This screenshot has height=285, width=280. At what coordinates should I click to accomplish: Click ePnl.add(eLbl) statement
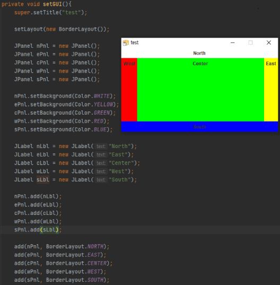(38, 205)
